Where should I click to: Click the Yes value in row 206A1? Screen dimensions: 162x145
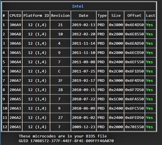coord(149,127)
